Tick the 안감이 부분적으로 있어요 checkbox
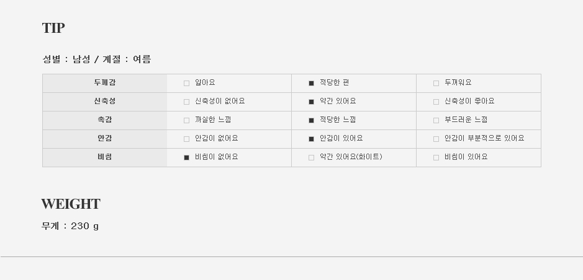The height and width of the screenshot is (280, 583). coord(436,139)
